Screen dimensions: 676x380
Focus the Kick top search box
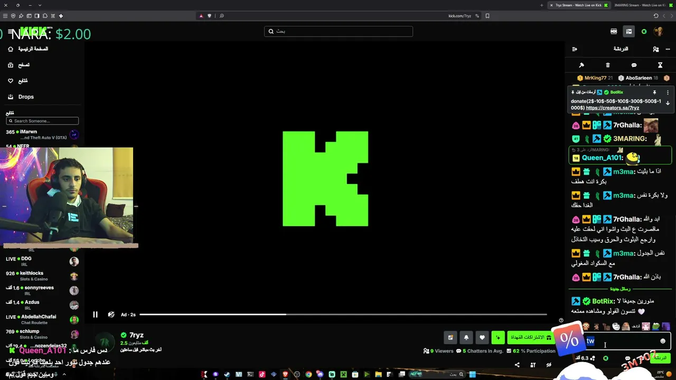click(339, 31)
